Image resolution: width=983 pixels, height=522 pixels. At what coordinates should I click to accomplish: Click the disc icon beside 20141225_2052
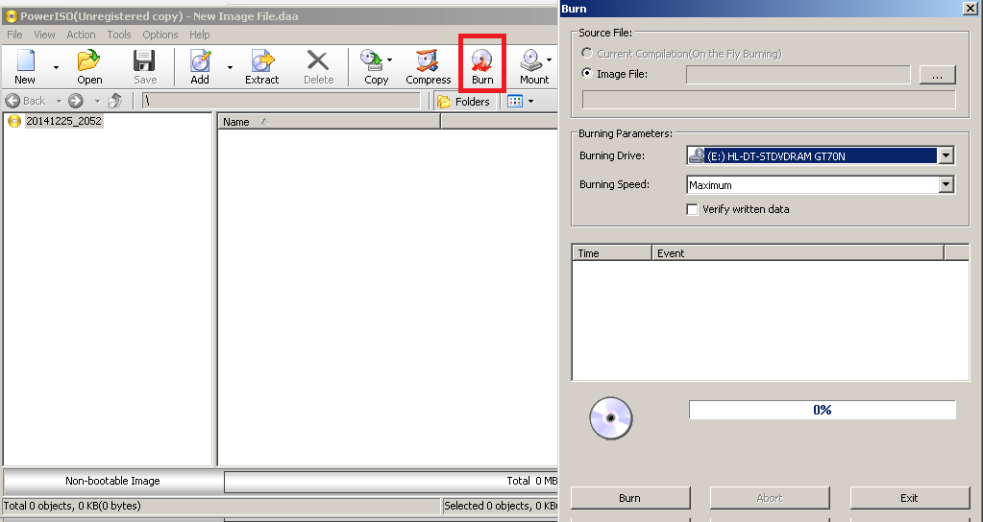pyautogui.click(x=13, y=121)
